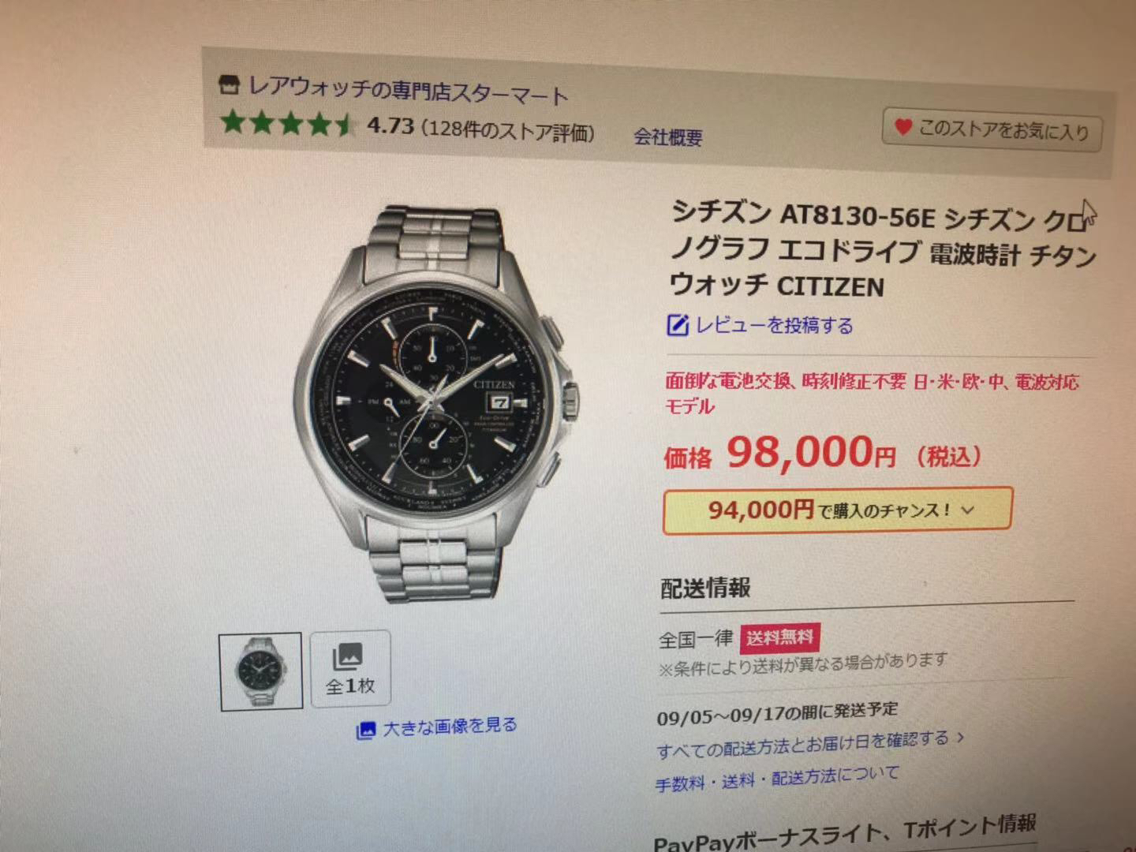Open 手数料・送料・配送方法について link
Image resolution: width=1136 pixels, height=852 pixels.
pos(777,779)
